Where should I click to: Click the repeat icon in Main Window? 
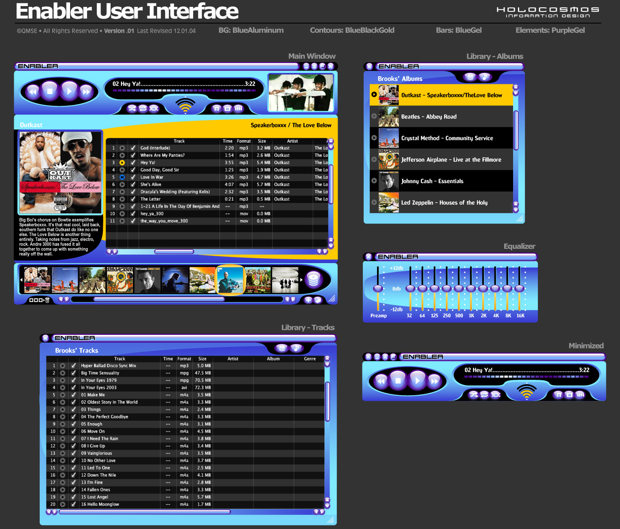click(x=143, y=108)
